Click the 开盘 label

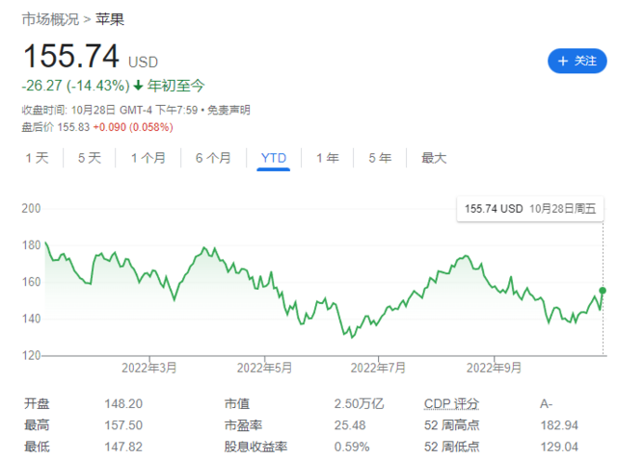(37, 404)
